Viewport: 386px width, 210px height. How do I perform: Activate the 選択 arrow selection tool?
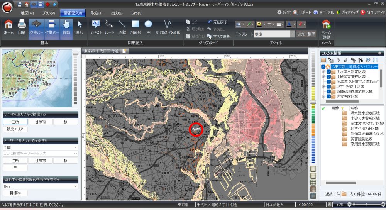[x=79, y=27]
